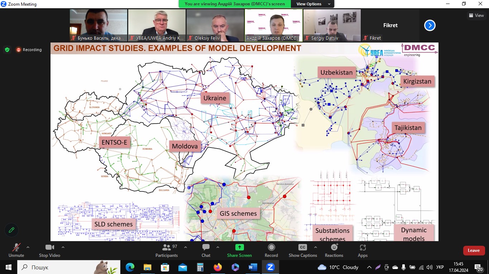This screenshot has width=489, height=274.
Task: Open video options arrow next to Stop Video
Action: click(63, 247)
